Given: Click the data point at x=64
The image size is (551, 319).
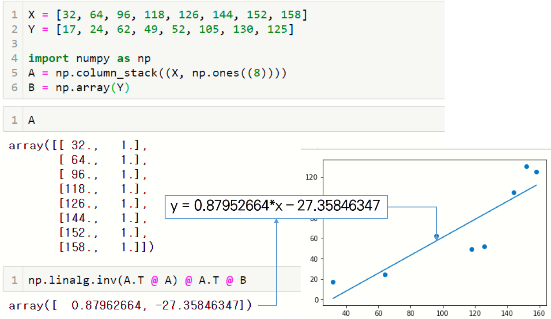Looking at the screenshot, I should coord(385,275).
